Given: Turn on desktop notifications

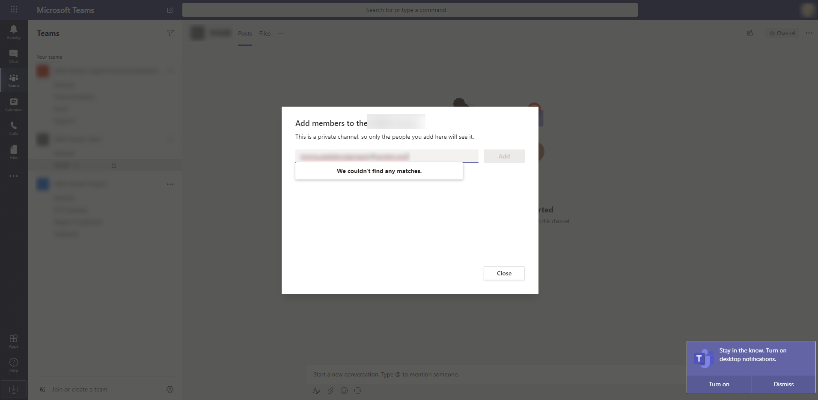Looking at the screenshot, I should (x=719, y=384).
